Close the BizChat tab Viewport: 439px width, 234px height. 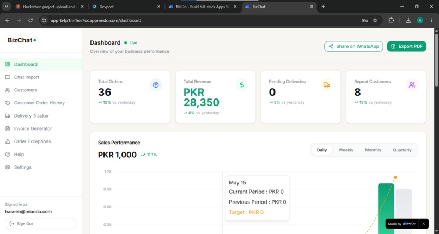pos(312,7)
